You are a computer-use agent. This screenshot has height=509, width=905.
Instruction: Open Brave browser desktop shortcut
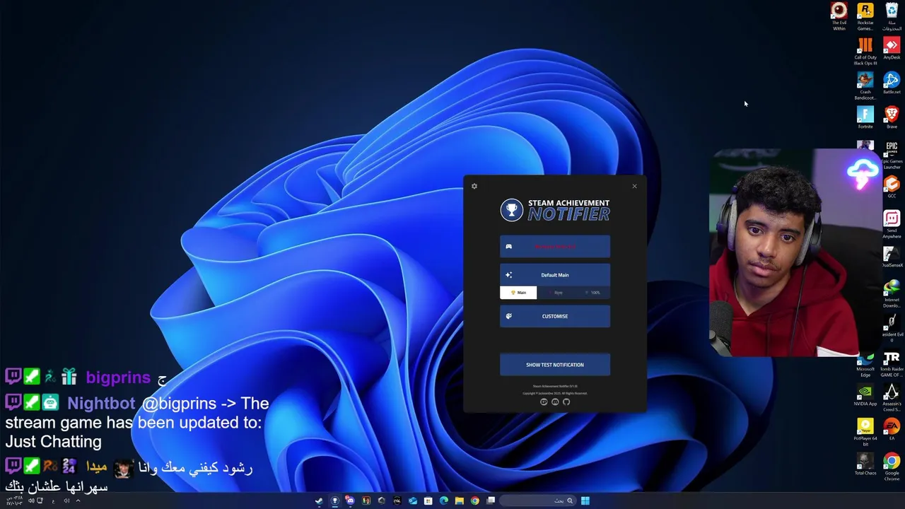click(x=892, y=118)
